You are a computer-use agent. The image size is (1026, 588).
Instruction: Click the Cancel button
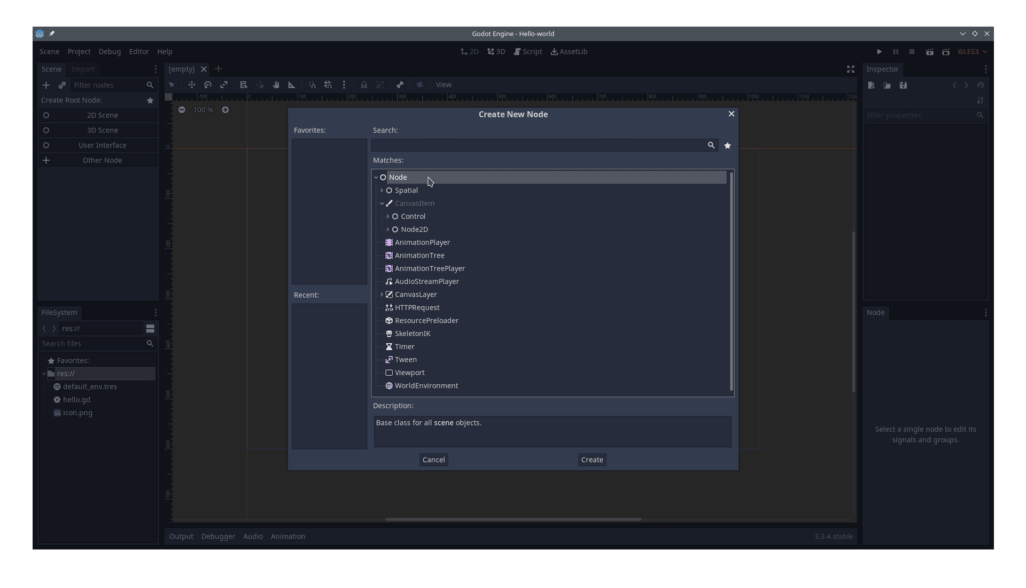[x=433, y=459]
